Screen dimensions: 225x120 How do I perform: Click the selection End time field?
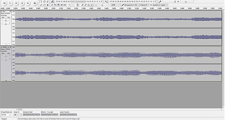(49, 115)
